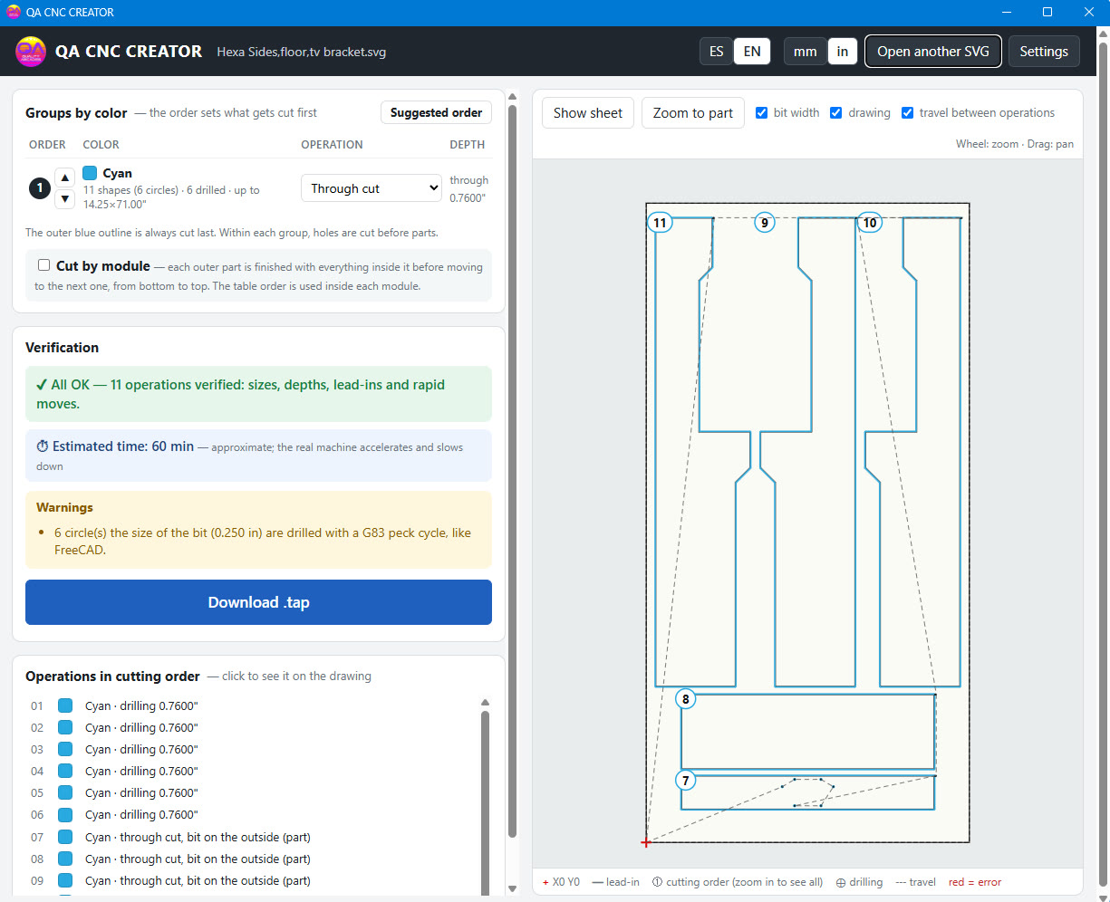Click color swatch of operation 09

(65, 880)
